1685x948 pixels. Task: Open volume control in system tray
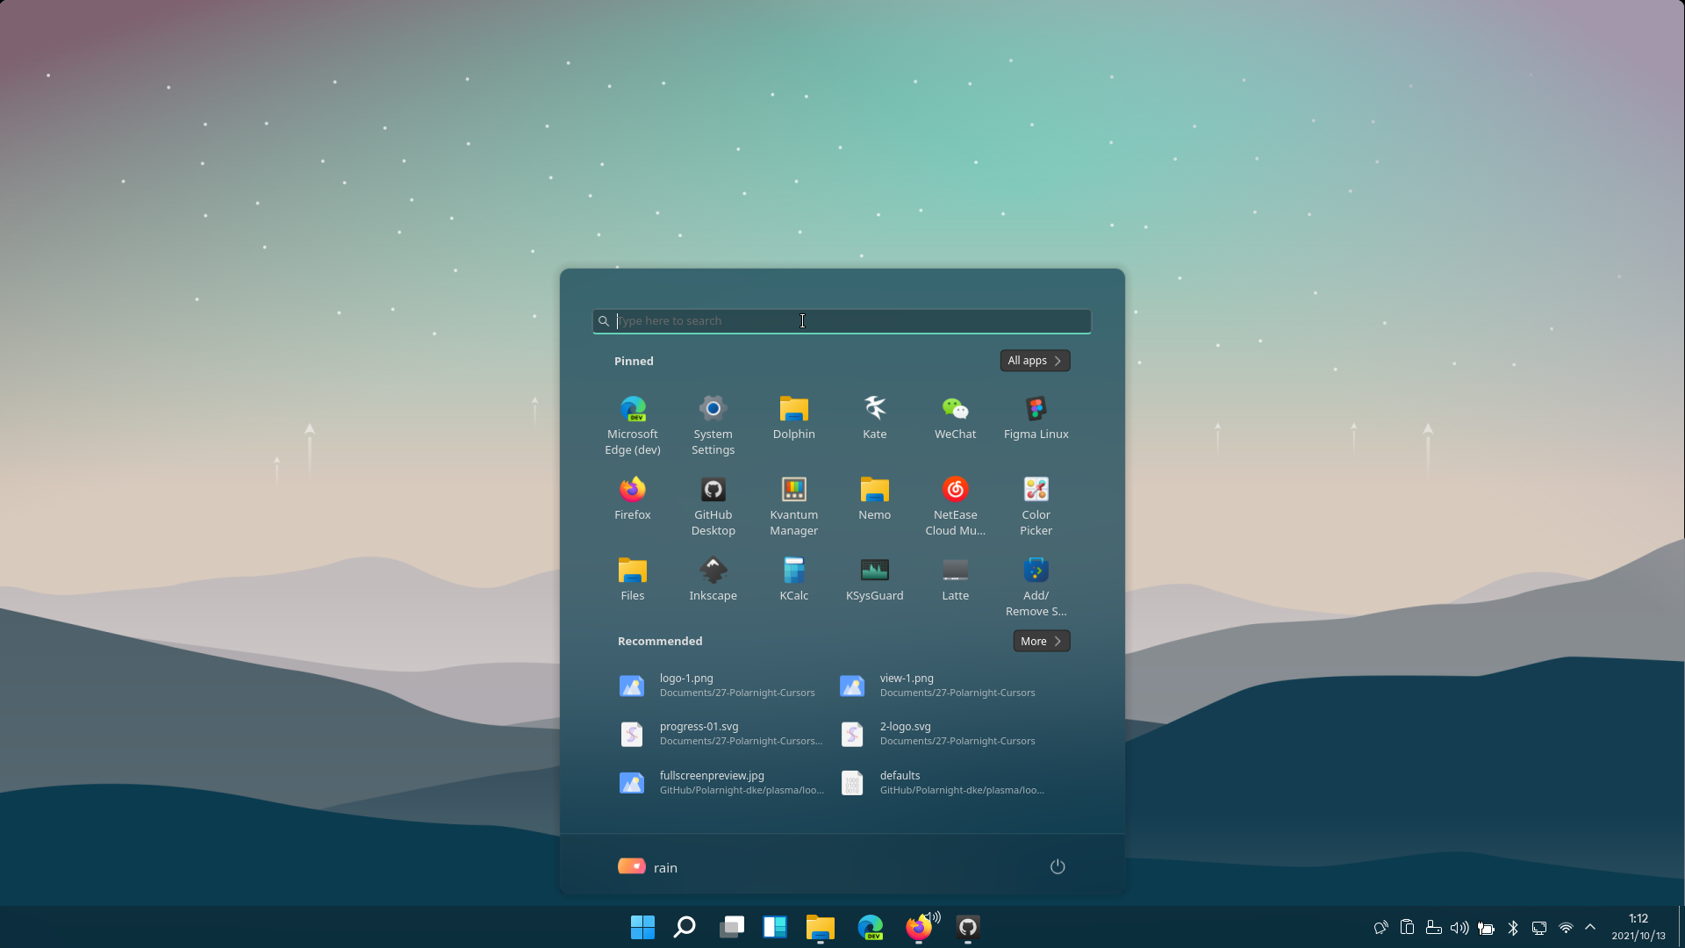pyautogui.click(x=1459, y=928)
